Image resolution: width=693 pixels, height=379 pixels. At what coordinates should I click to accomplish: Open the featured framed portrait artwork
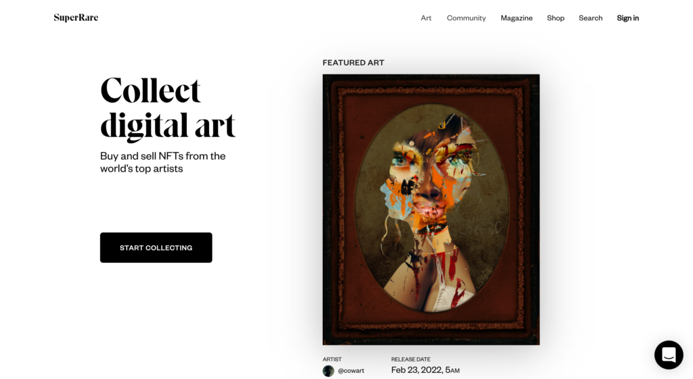pos(431,209)
